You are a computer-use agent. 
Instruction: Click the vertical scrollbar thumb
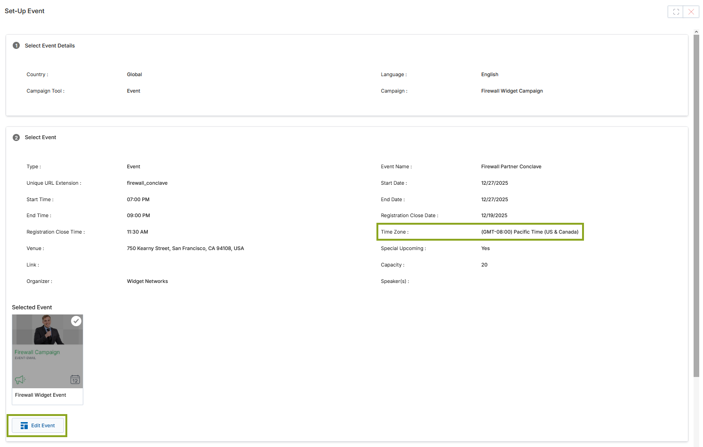click(696, 205)
